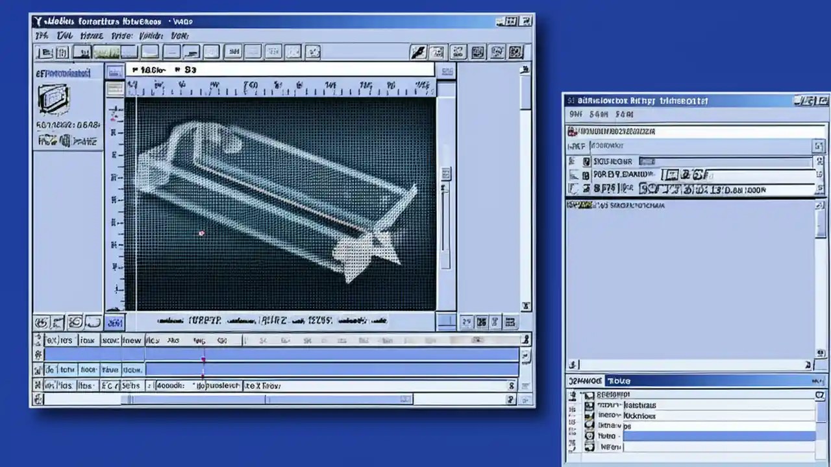
Task: Toggle the first checkbox row in the properties panel
Action: 588,161
